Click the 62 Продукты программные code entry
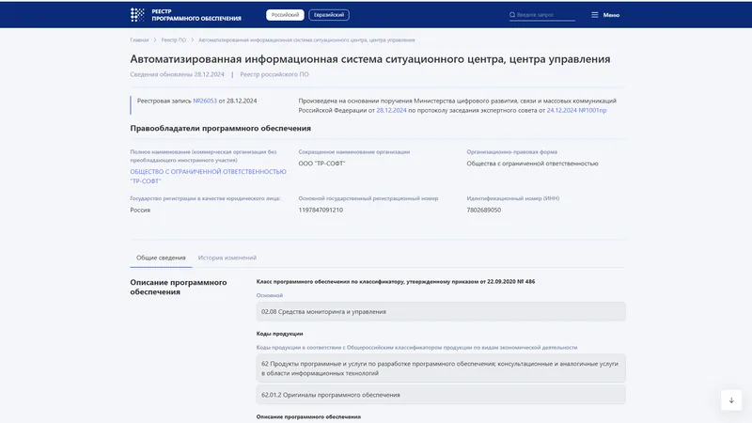752x423 pixels. [441, 368]
